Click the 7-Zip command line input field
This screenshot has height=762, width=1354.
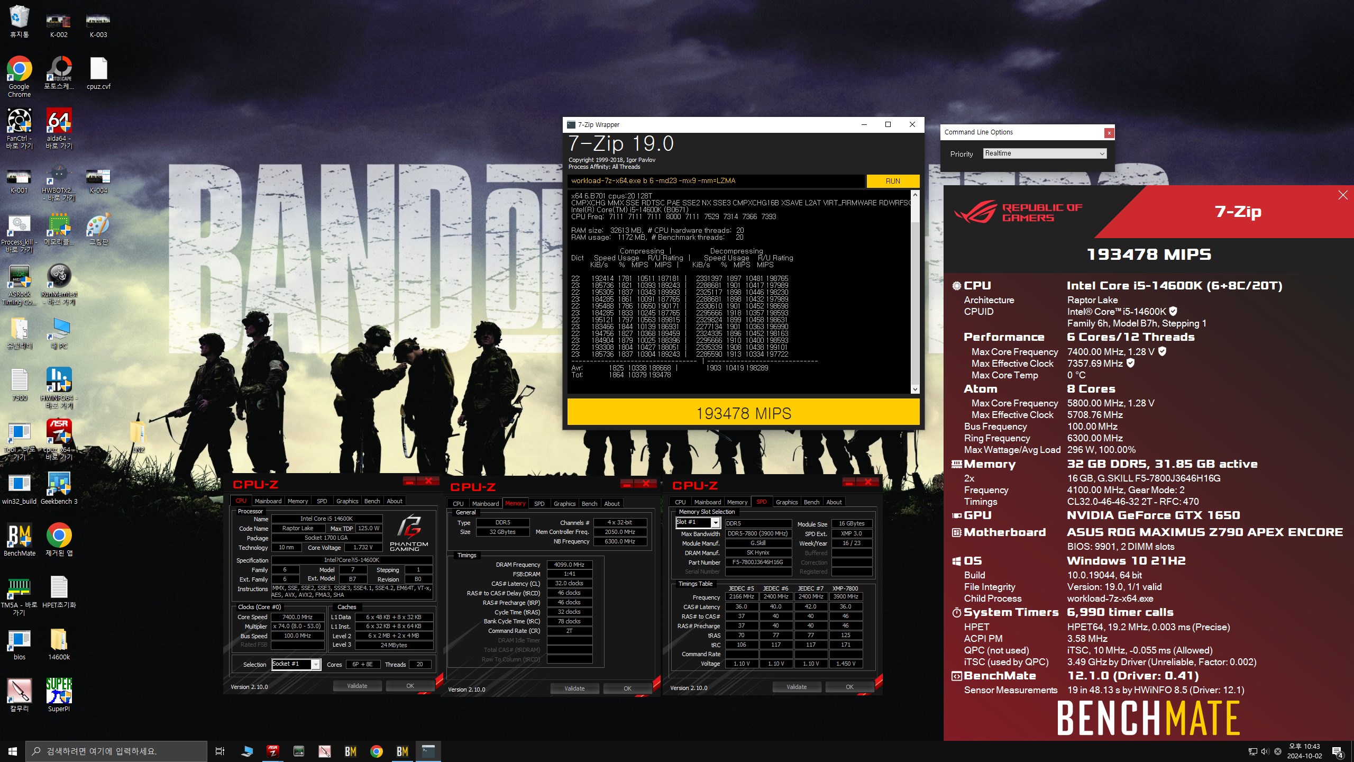tap(716, 181)
